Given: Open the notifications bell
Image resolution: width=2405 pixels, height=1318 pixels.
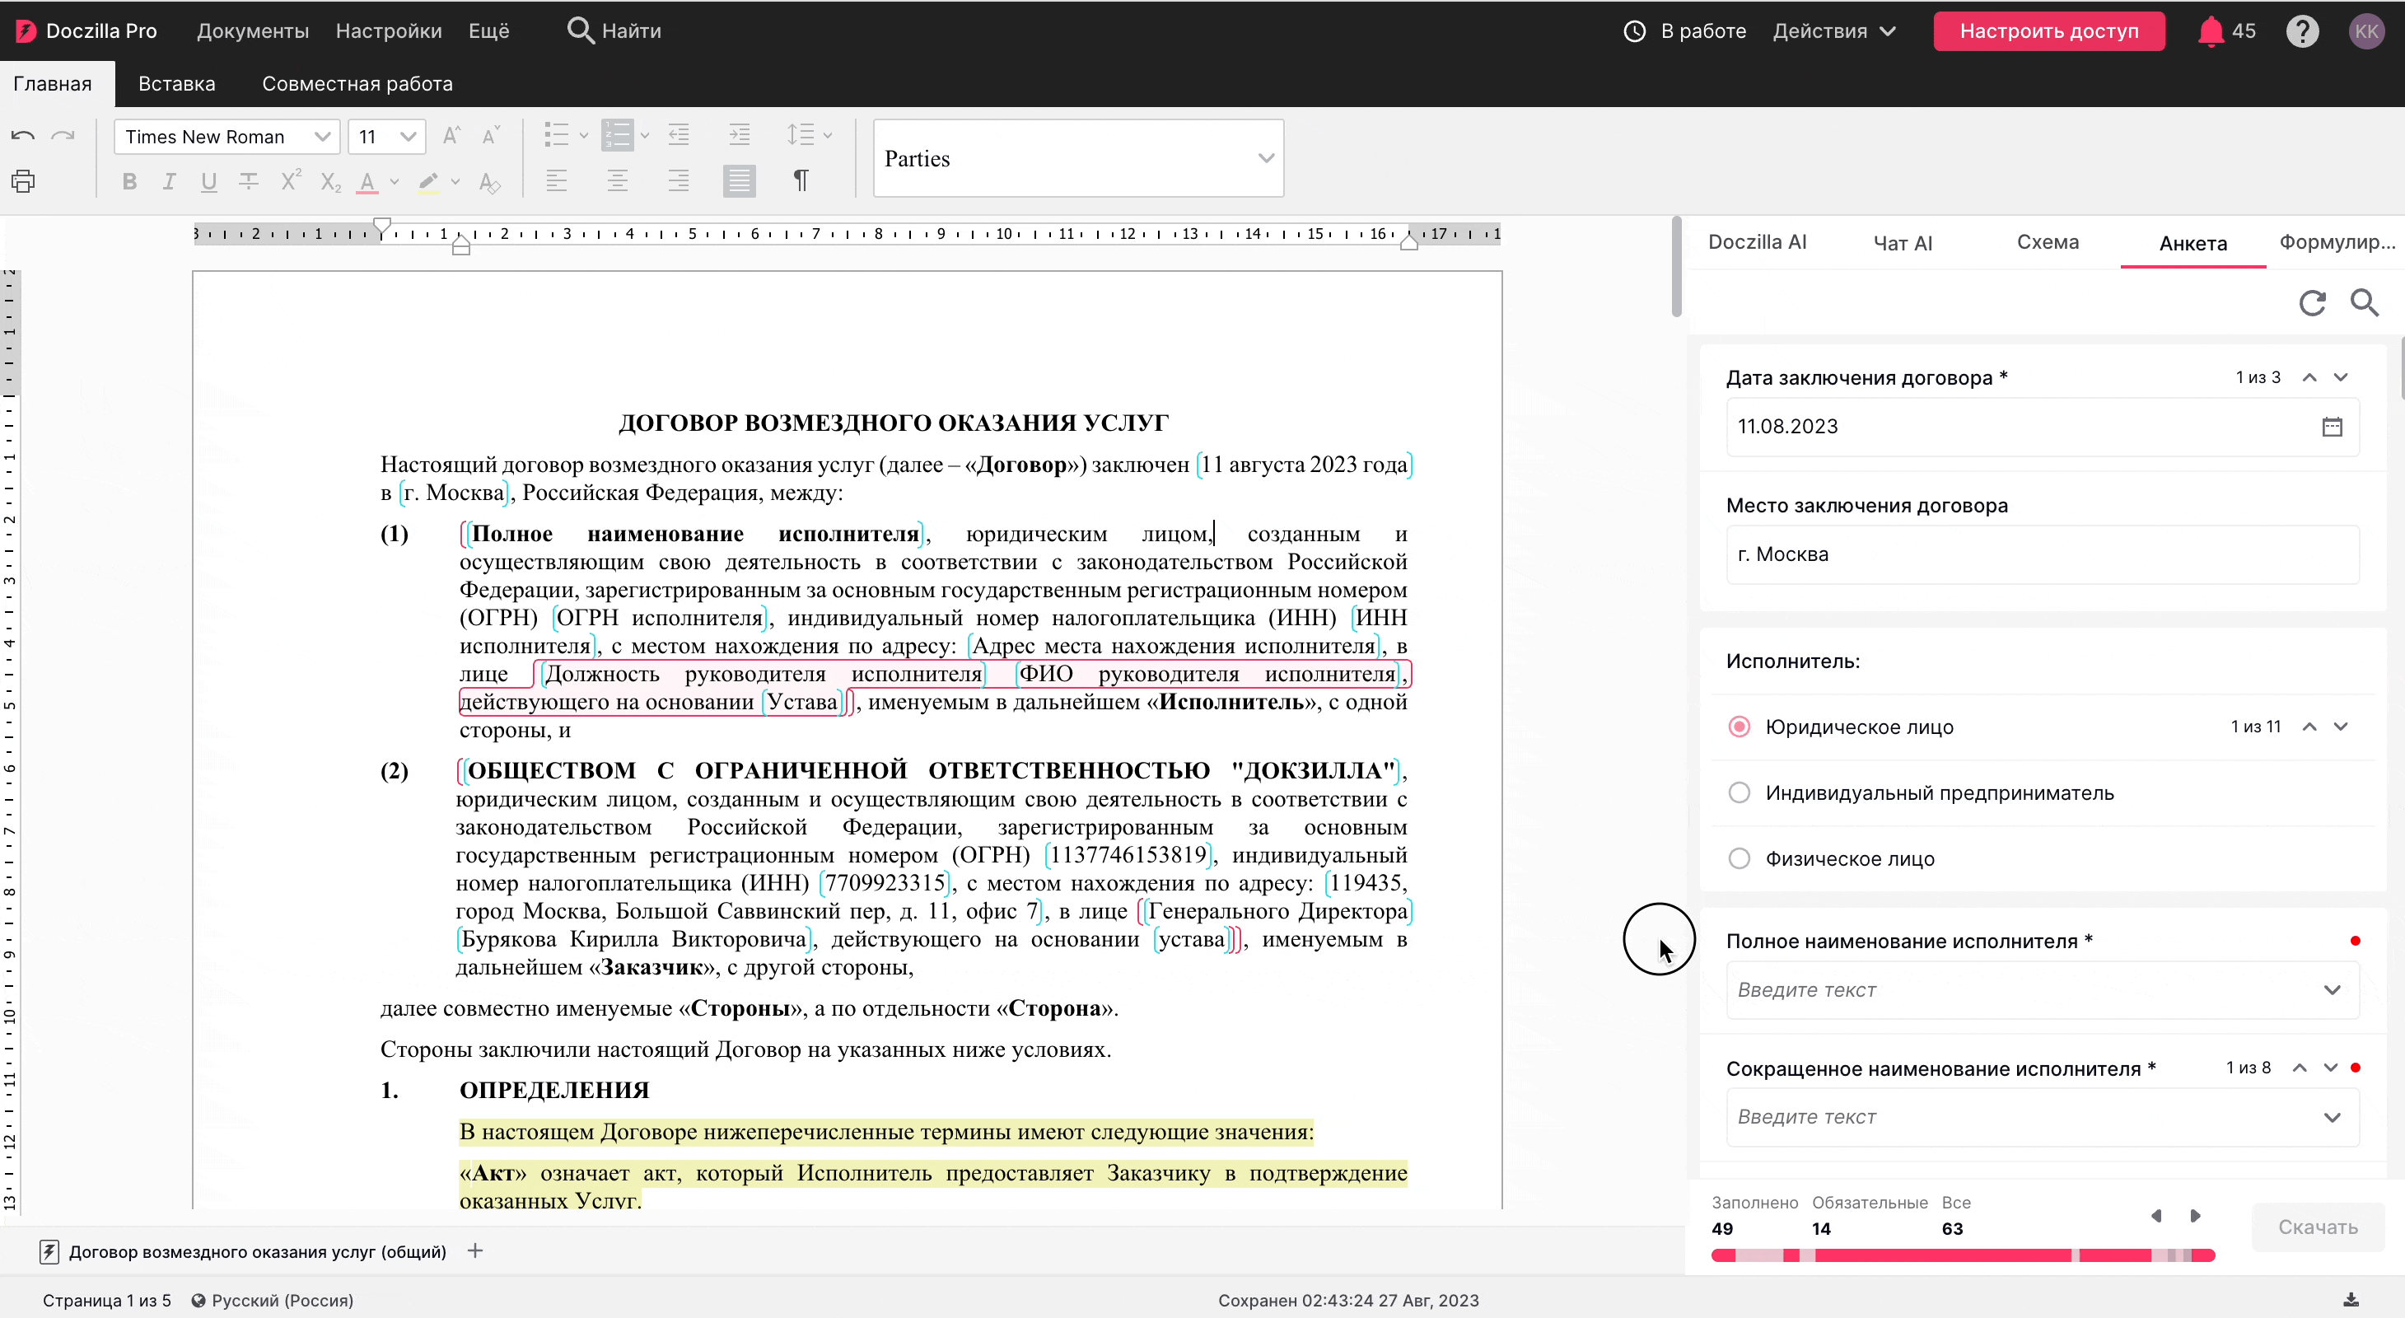Looking at the screenshot, I should 2210,32.
